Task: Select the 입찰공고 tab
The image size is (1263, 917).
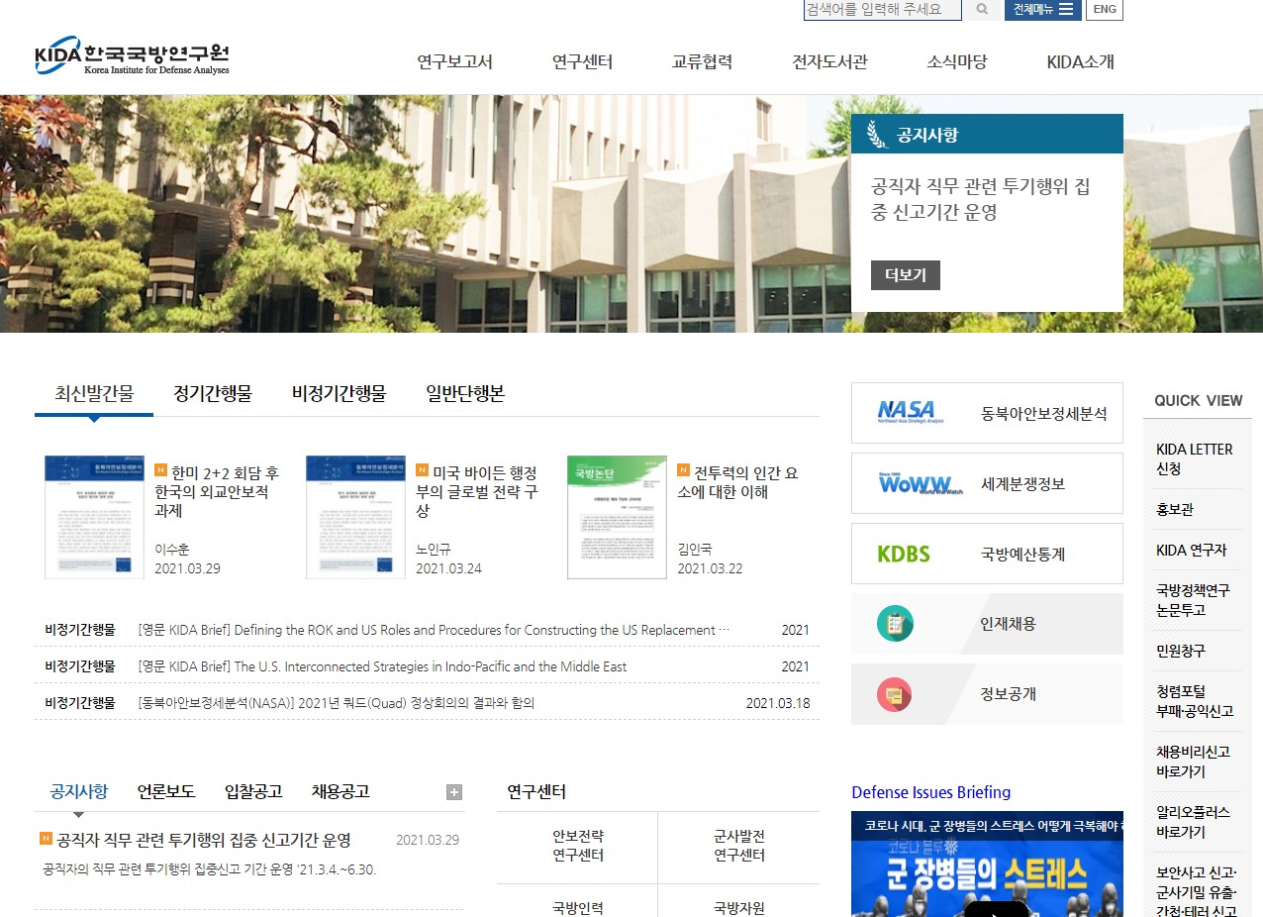Action: [x=253, y=791]
